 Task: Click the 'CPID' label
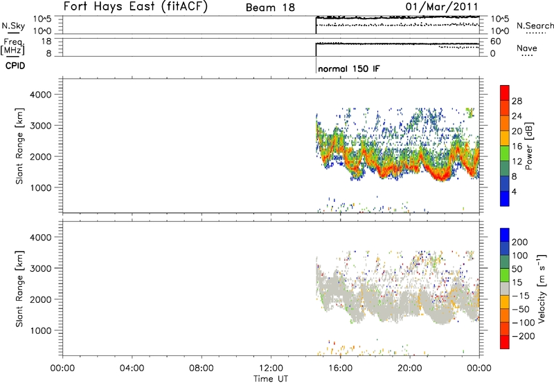(15, 66)
